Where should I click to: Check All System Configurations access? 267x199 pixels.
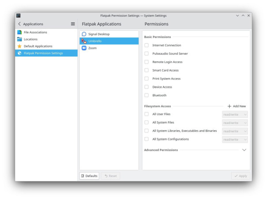coord(146,139)
